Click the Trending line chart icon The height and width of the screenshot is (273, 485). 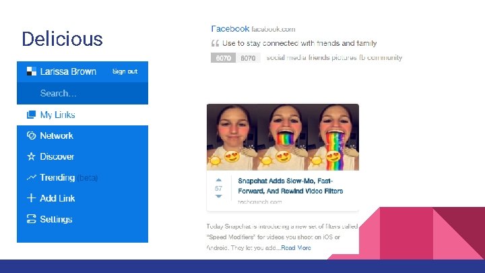[x=31, y=177]
